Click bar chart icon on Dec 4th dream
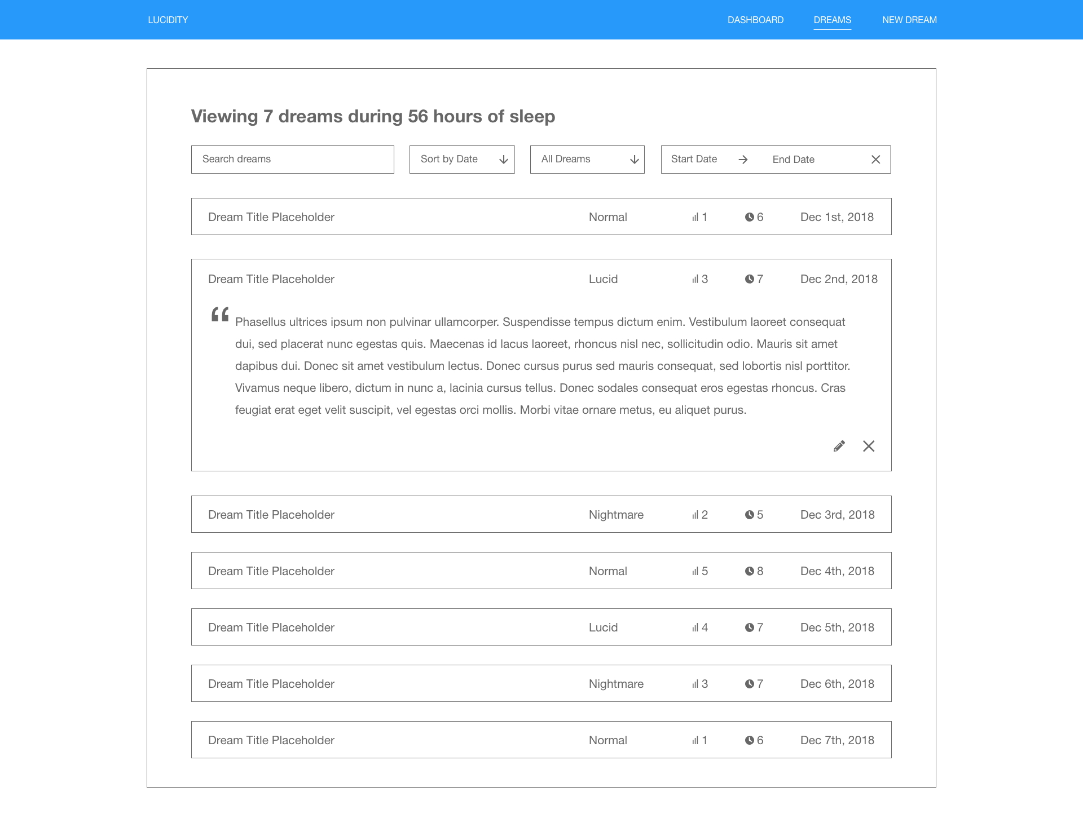This screenshot has width=1083, height=822. [695, 571]
